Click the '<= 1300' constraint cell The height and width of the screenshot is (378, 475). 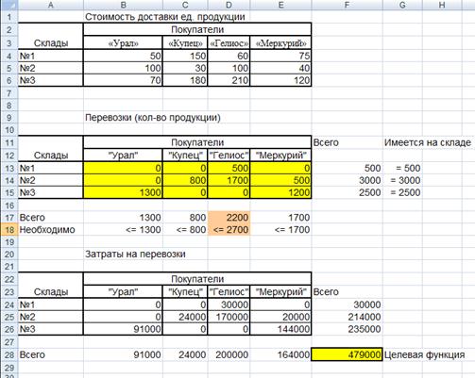pos(123,230)
